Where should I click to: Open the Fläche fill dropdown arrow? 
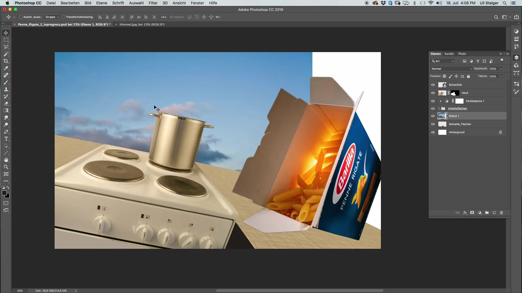click(x=501, y=76)
